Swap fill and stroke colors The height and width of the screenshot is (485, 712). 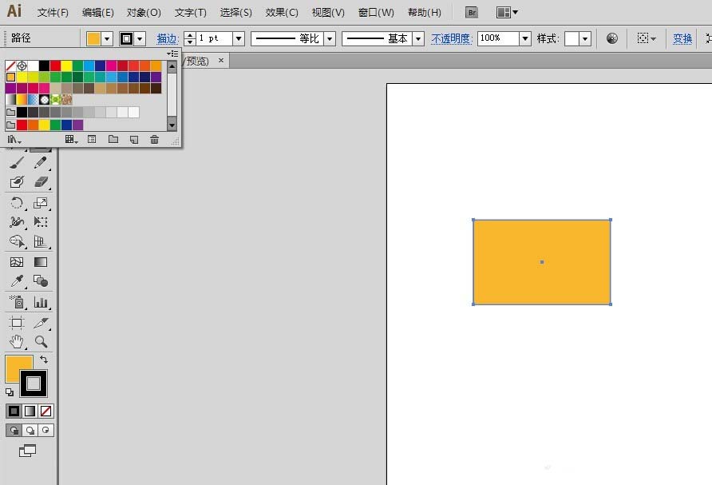[44, 360]
